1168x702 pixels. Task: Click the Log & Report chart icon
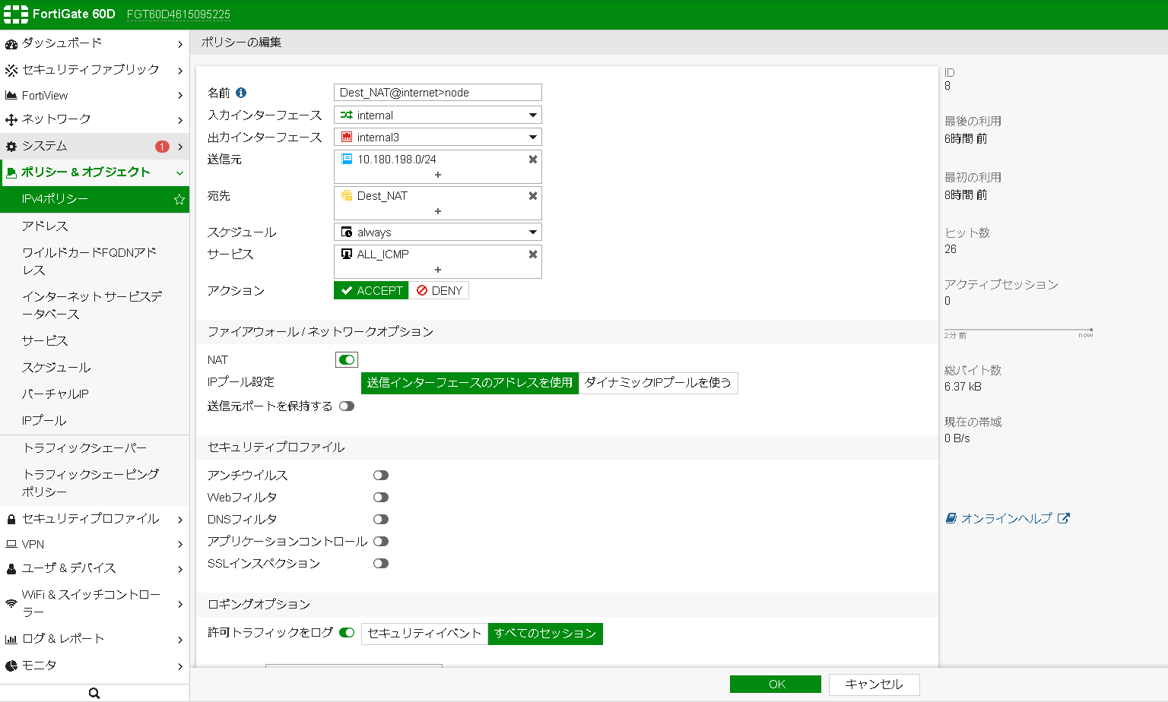point(11,640)
